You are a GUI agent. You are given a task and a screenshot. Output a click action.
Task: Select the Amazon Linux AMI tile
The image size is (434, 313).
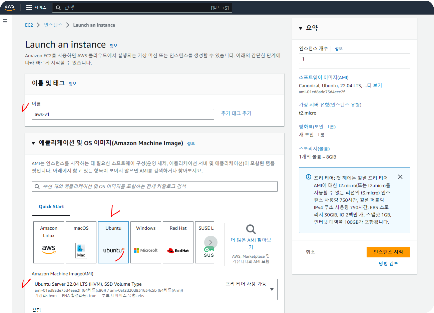(49, 242)
